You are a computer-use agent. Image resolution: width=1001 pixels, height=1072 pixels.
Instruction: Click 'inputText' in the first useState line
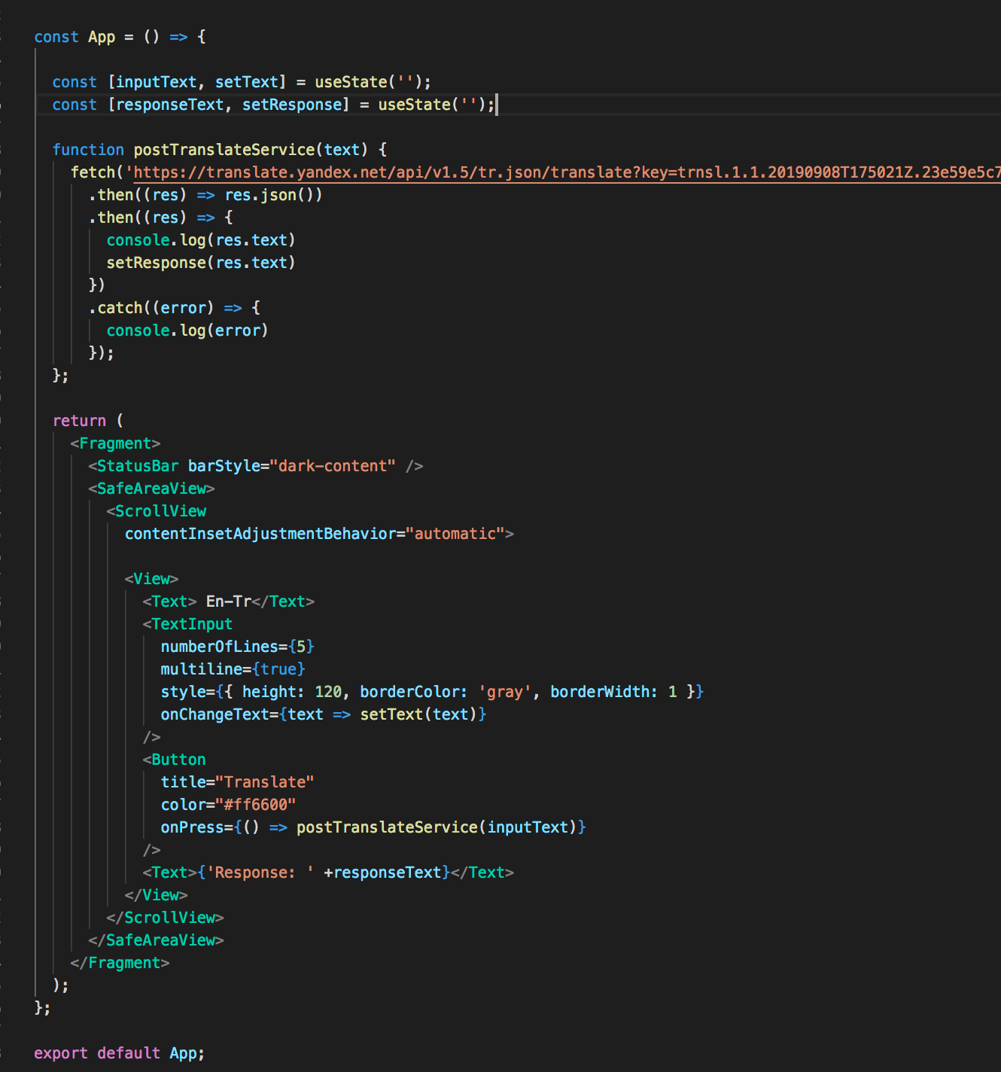157,82
